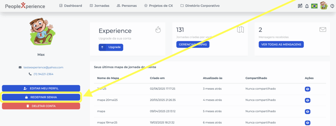Image resolution: width=336 pixels, height=126 pixels.
Task: Click the map icon in journeys card
Action: [x=240, y=30]
